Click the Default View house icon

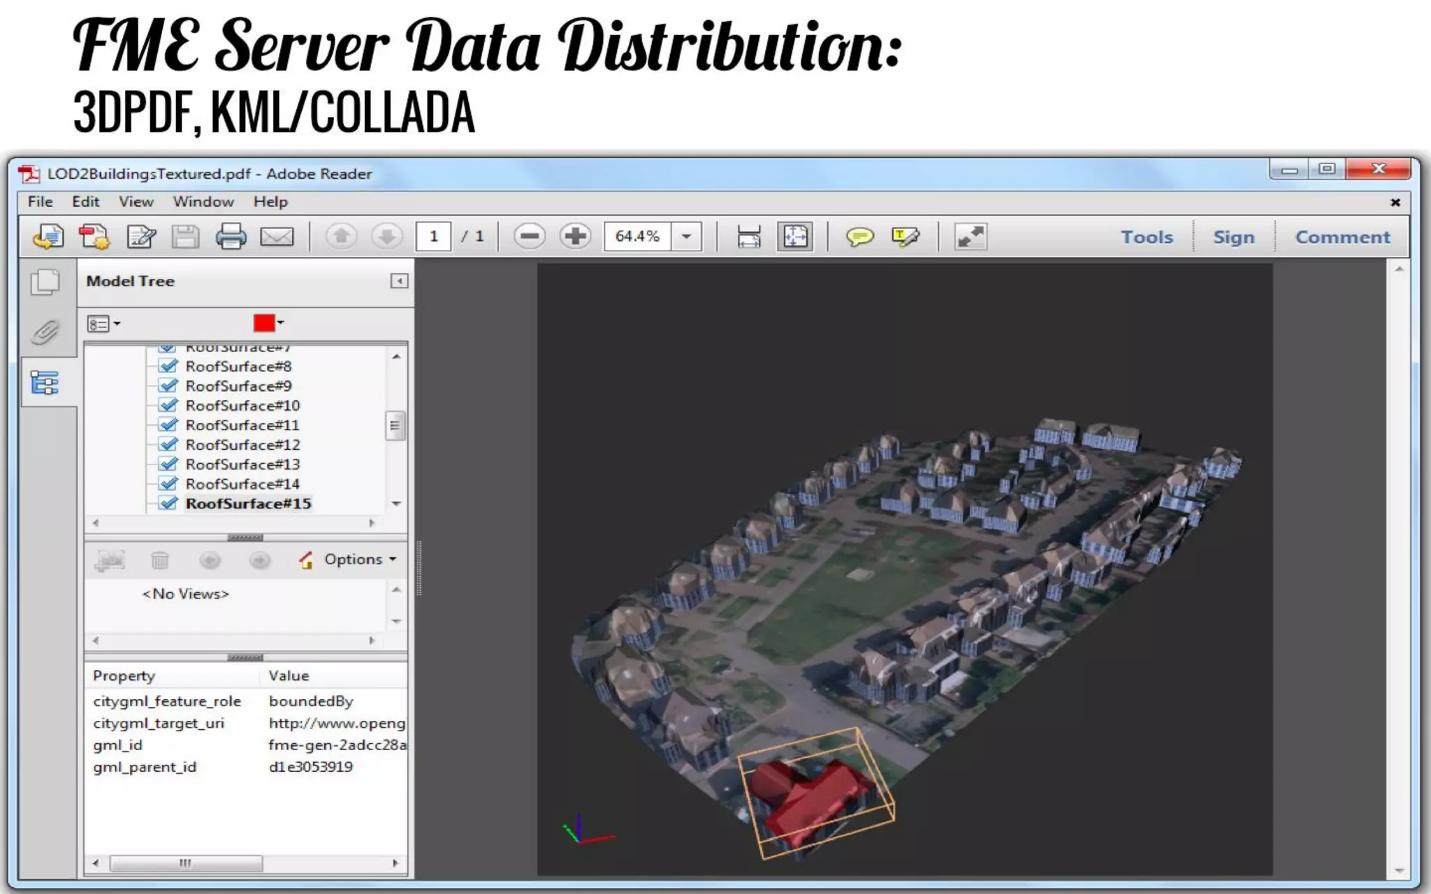[306, 559]
